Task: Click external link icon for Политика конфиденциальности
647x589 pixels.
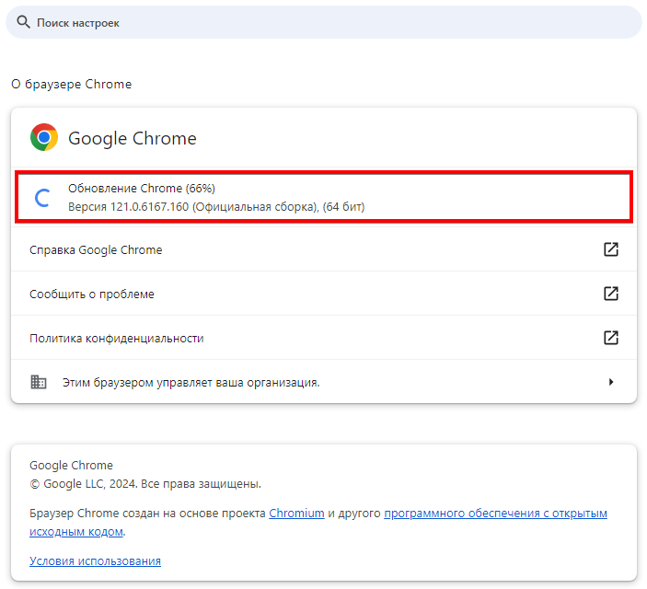Action: [x=611, y=338]
